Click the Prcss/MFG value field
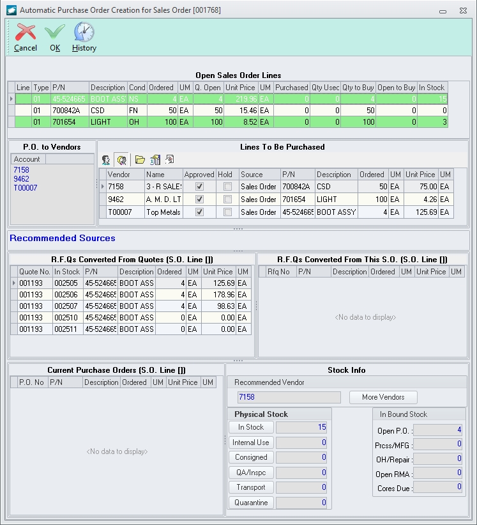Viewport: 477px width, 525px height. coord(437,444)
